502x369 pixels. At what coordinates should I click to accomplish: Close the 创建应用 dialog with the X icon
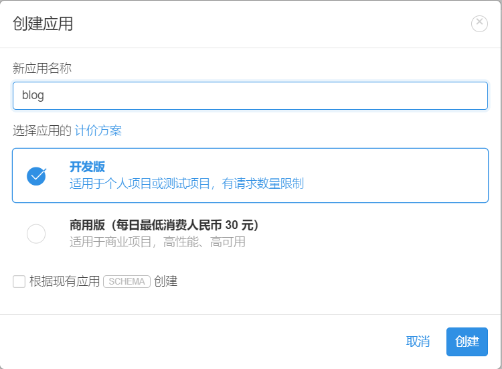479,23
